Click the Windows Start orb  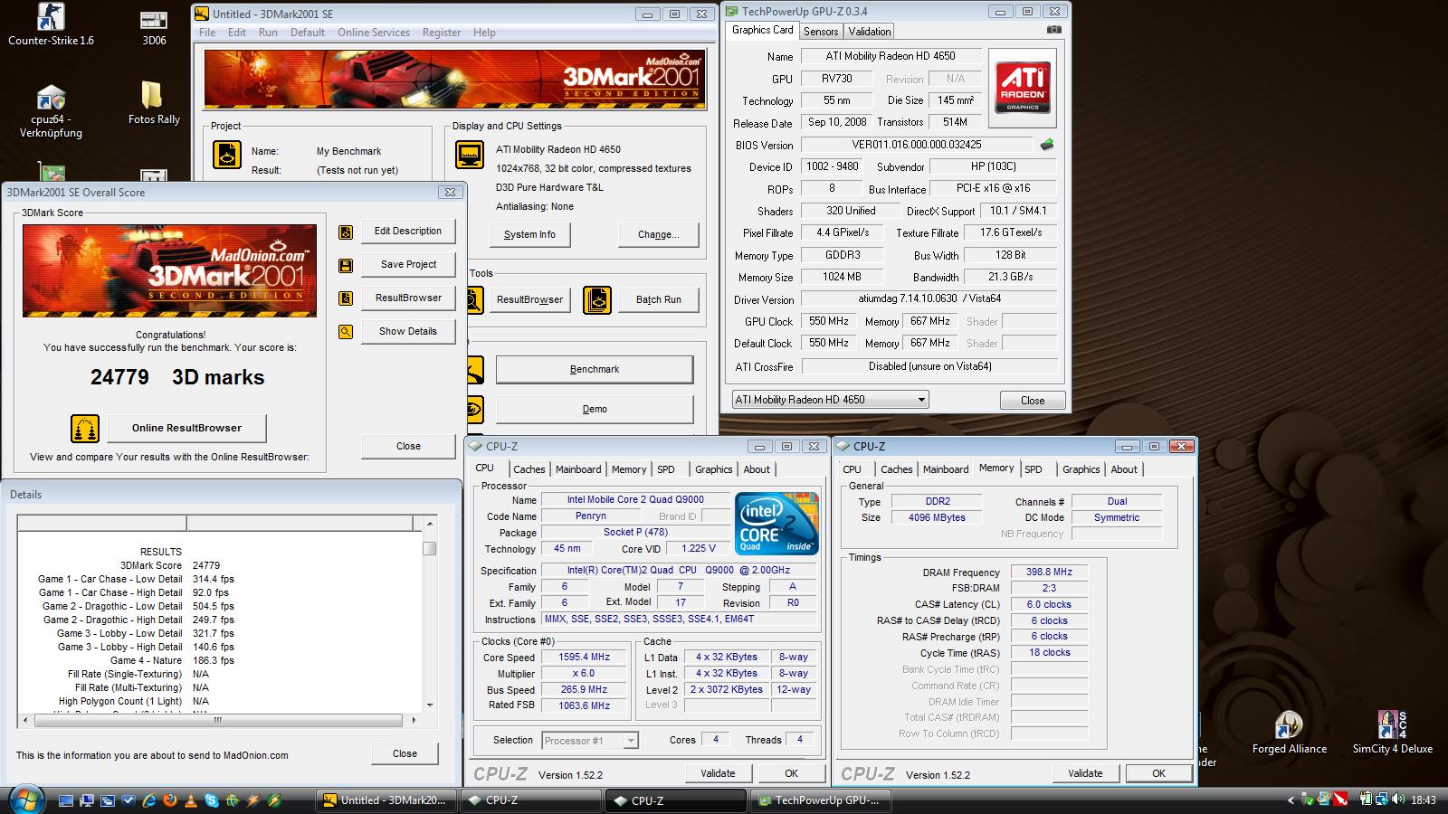point(25,800)
